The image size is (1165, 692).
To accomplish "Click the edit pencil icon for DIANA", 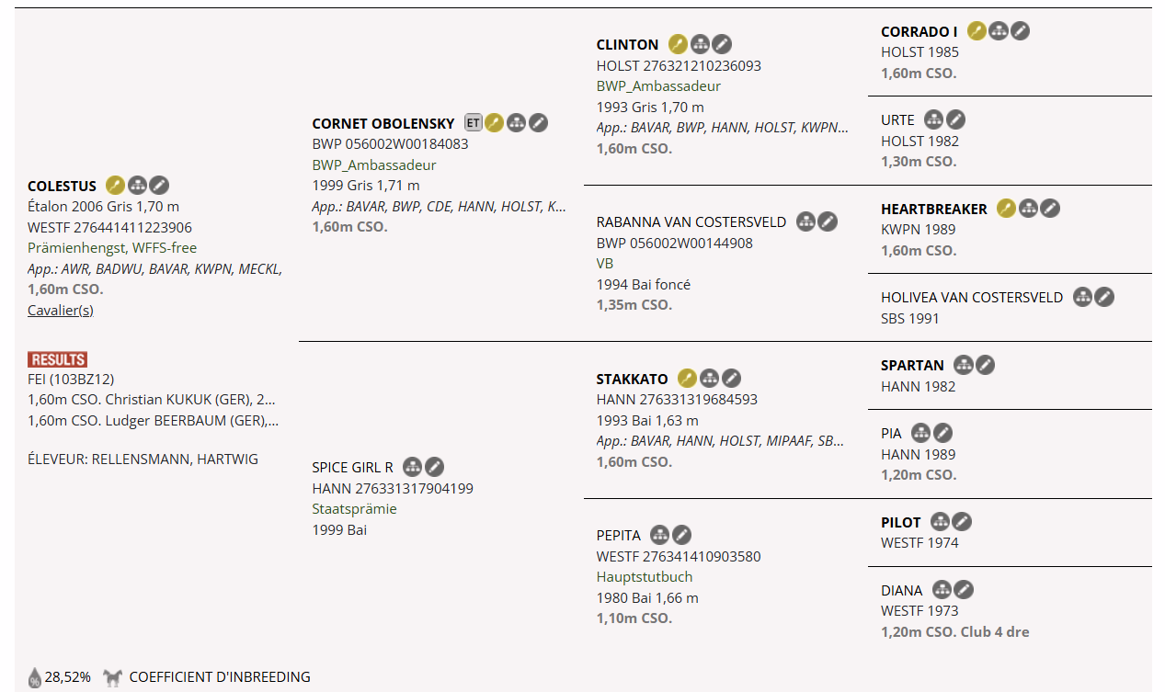I will [963, 590].
